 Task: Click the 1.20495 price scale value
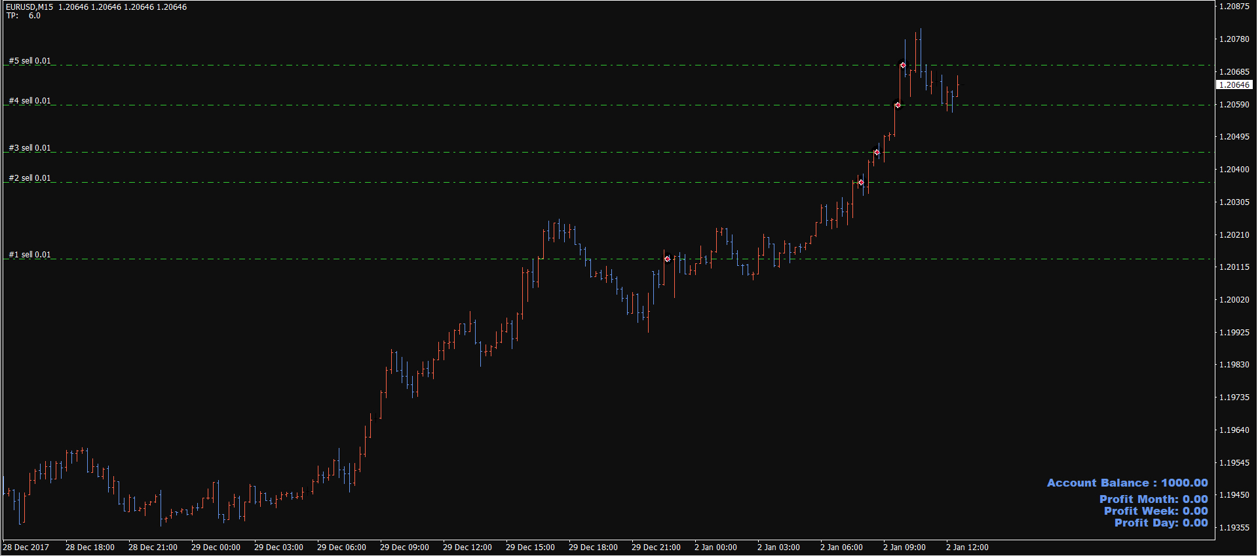click(1234, 137)
